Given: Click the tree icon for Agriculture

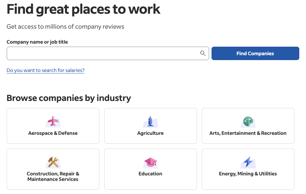Looking at the screenshot, I should 150,121.
